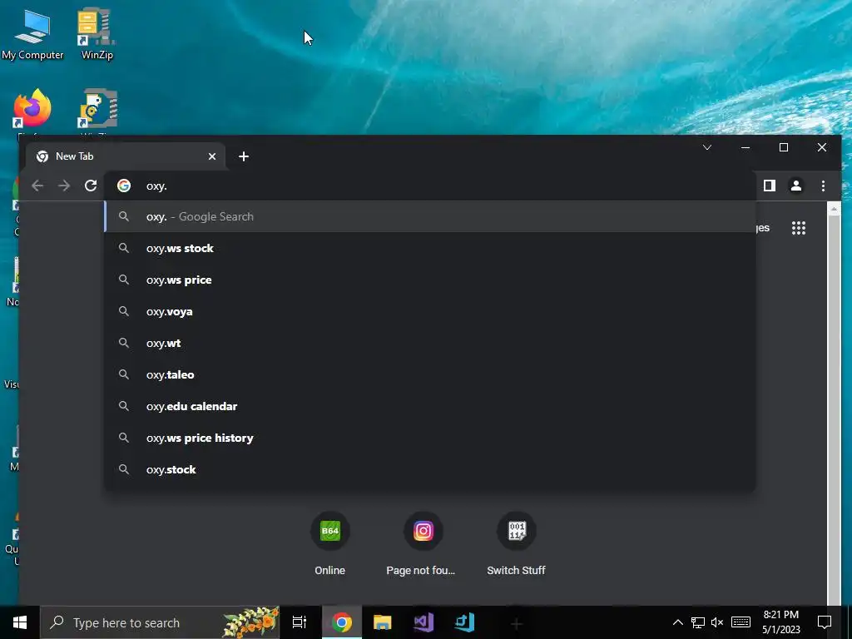Screen dimensions: 852x639
Task: Click the muted volume tray icon
Action: coord(717,622)
